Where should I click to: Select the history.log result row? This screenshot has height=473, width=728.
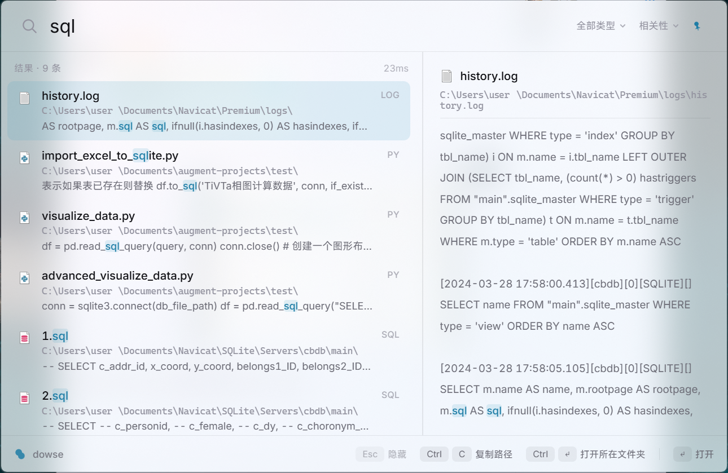coord(209,110)
